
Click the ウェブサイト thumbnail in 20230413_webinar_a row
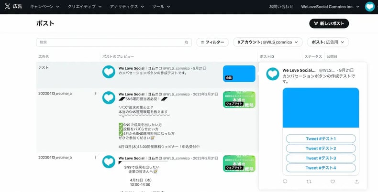tap(239, 100)
